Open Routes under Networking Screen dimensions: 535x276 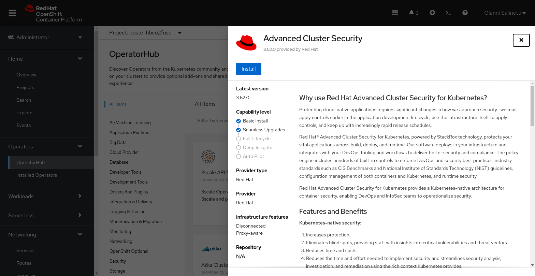24,263
